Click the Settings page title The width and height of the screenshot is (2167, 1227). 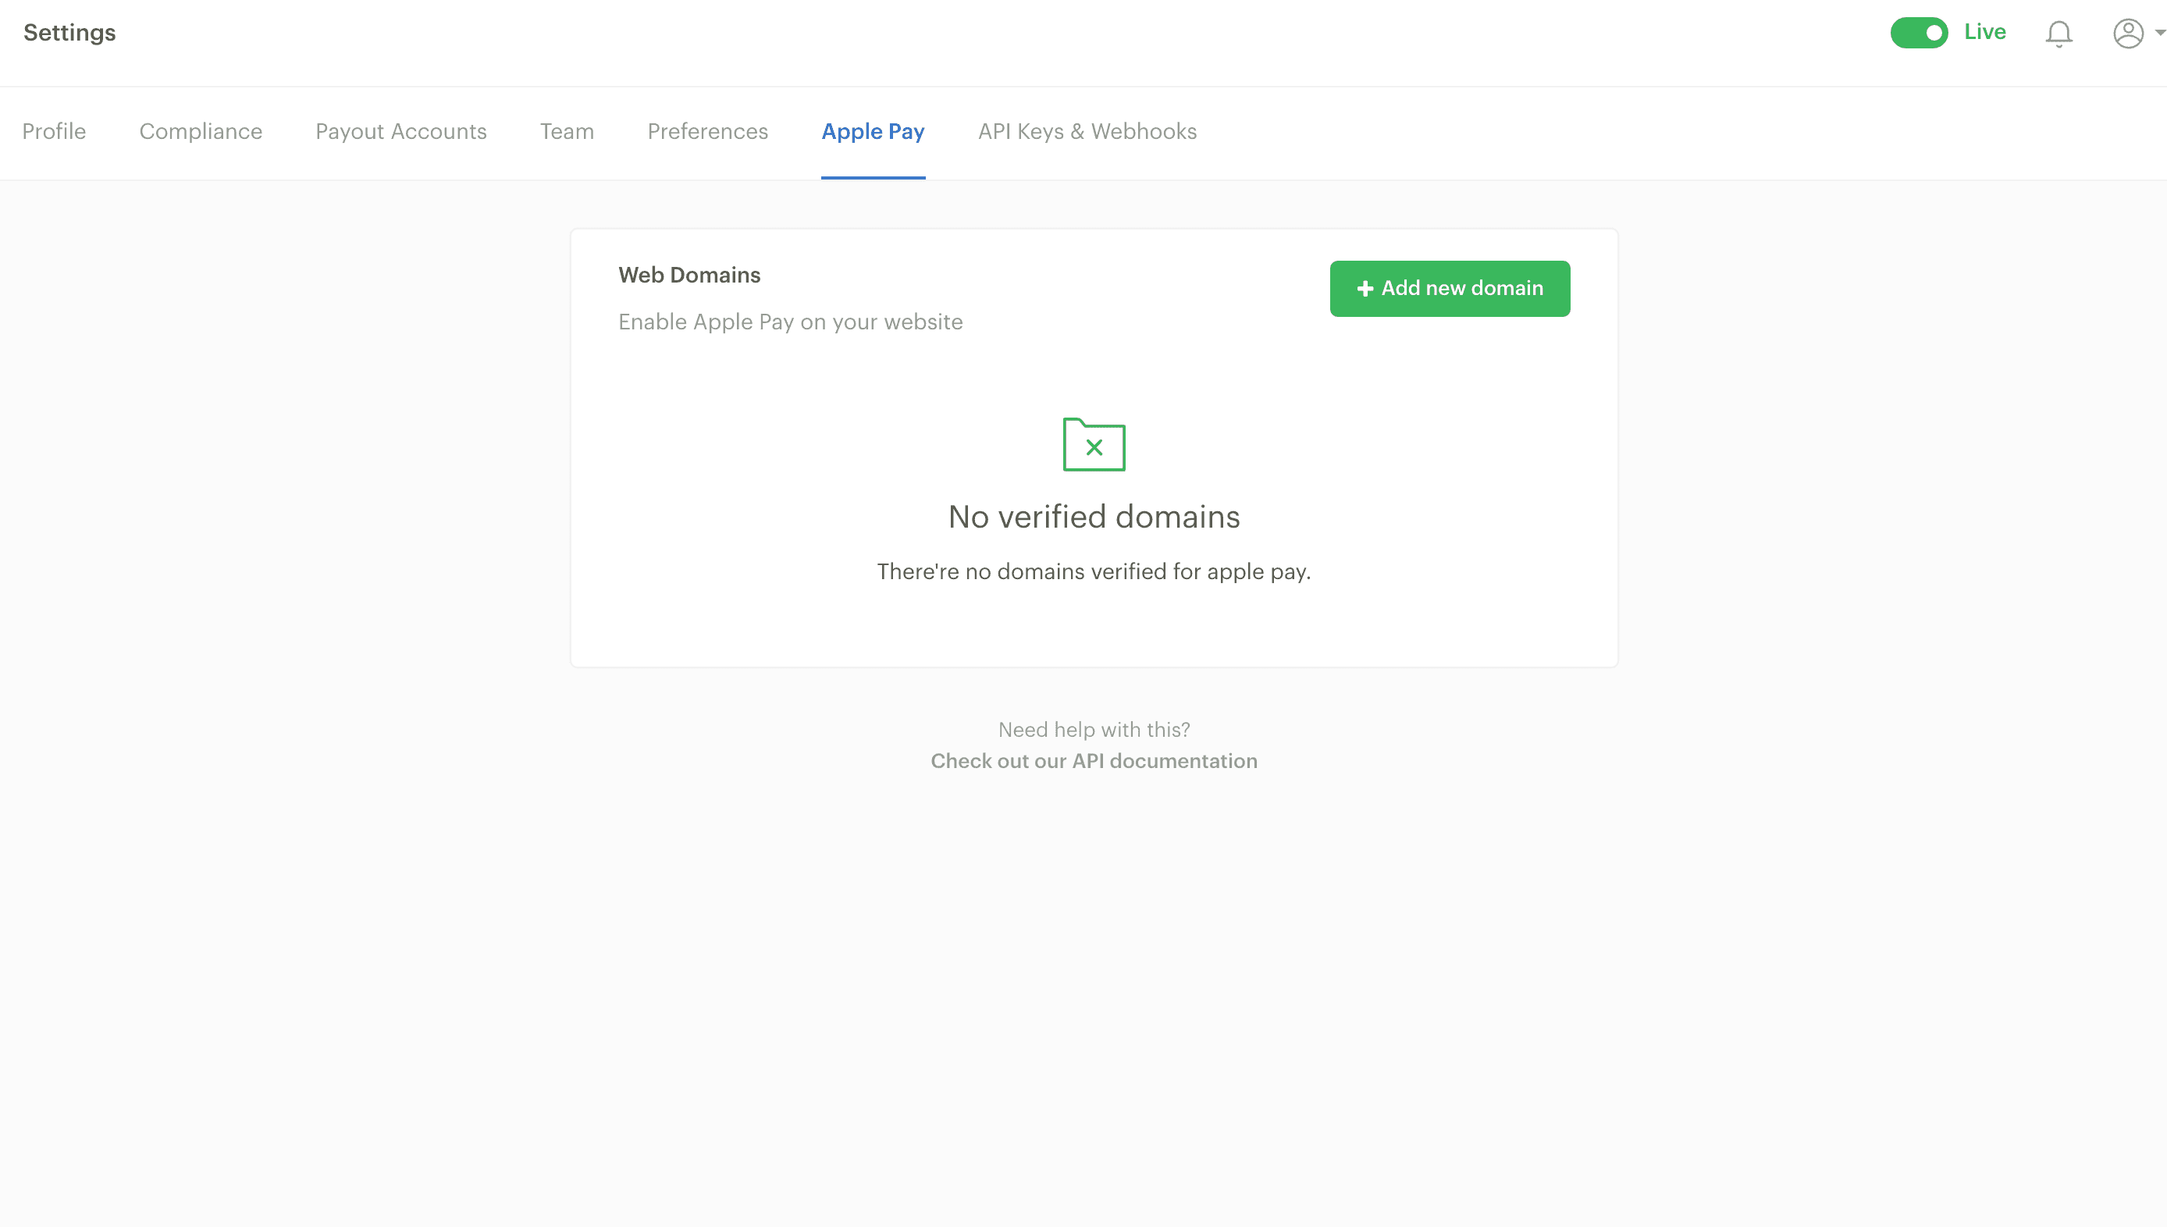pos(70,33)
